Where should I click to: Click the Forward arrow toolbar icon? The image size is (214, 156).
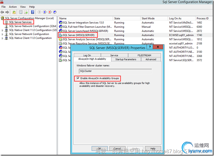pyautogui.click(x=7, y=12)
